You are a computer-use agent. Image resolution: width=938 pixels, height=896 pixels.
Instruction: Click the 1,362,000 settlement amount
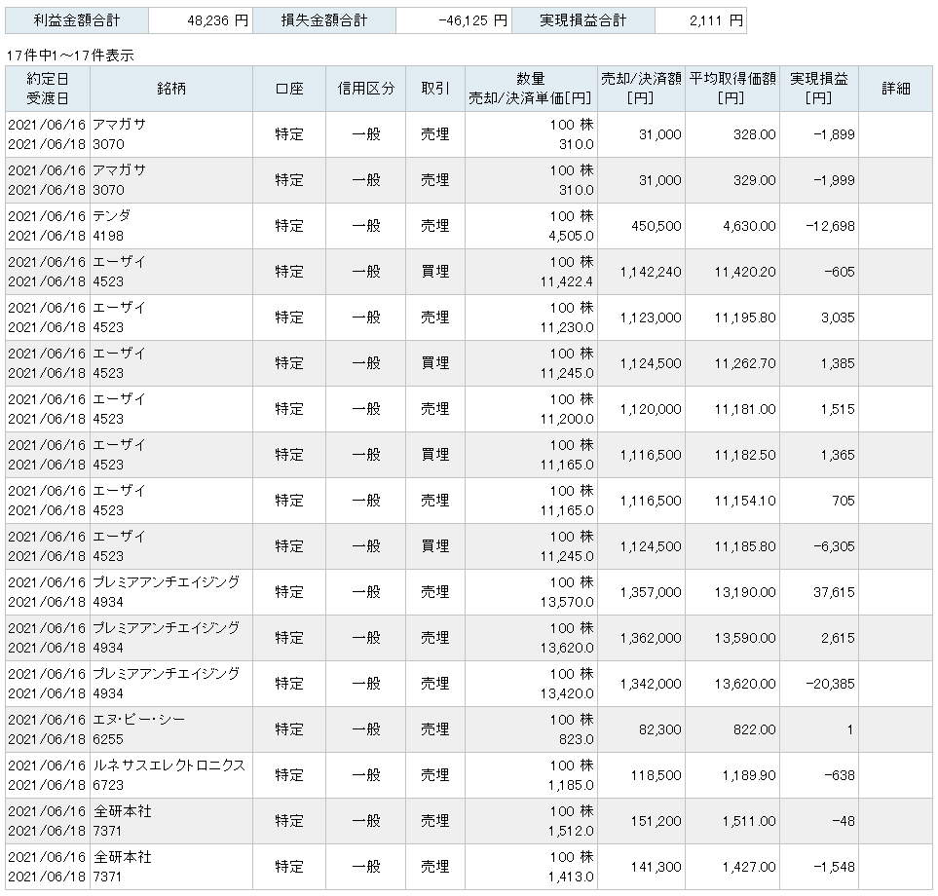(651, 638)
